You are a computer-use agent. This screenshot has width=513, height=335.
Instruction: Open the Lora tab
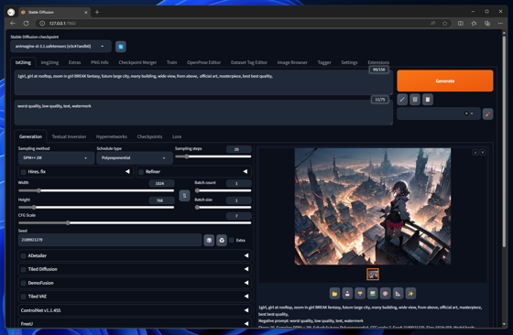pos(177,136)
